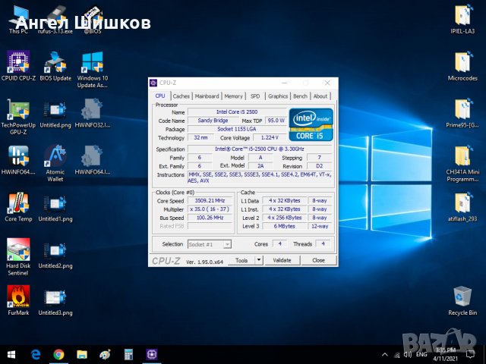Click Core Voltage 1.224 V value
The image size is (486, 364).
tap(270, 137)
